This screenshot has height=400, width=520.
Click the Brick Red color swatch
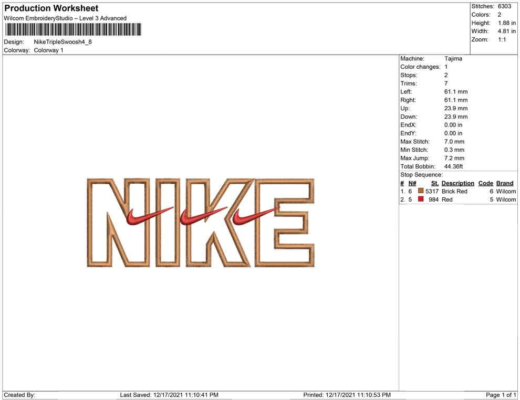(421, 191)
